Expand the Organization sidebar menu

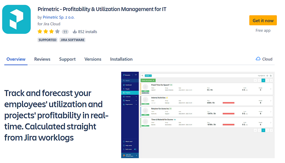[130, 104]
